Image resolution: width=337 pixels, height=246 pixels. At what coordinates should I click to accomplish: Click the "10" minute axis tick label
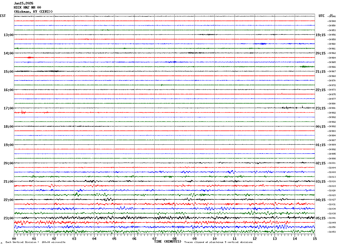click(214, 239)
